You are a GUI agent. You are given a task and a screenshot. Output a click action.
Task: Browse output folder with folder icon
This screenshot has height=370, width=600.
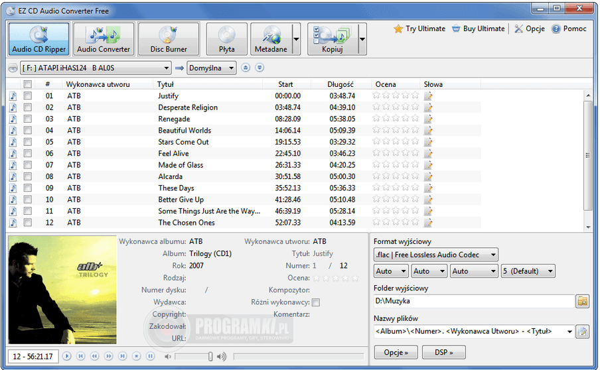click(x=582, y=301)
